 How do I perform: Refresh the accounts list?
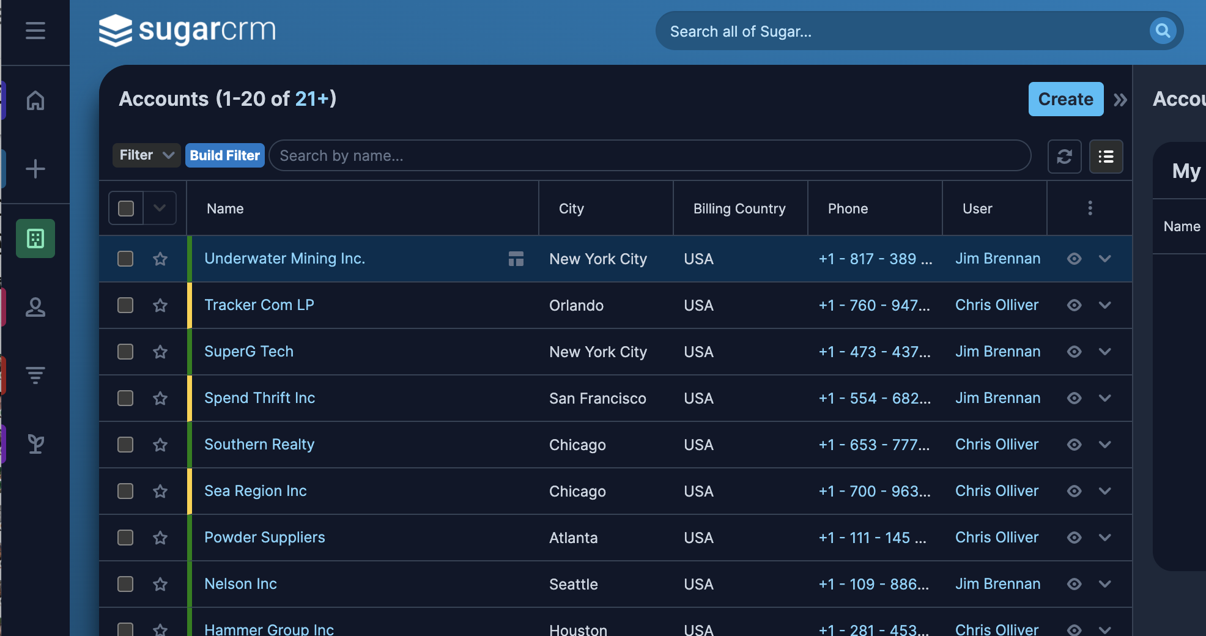tap(1064, 157)
